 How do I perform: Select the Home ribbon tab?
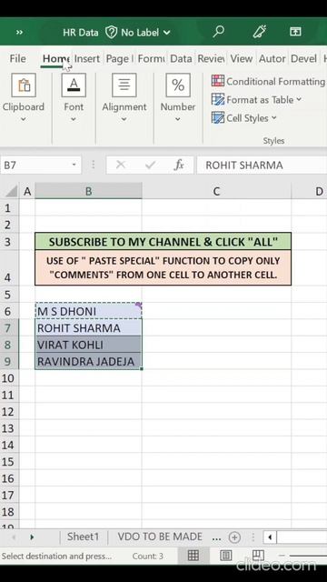pos(55,58)
